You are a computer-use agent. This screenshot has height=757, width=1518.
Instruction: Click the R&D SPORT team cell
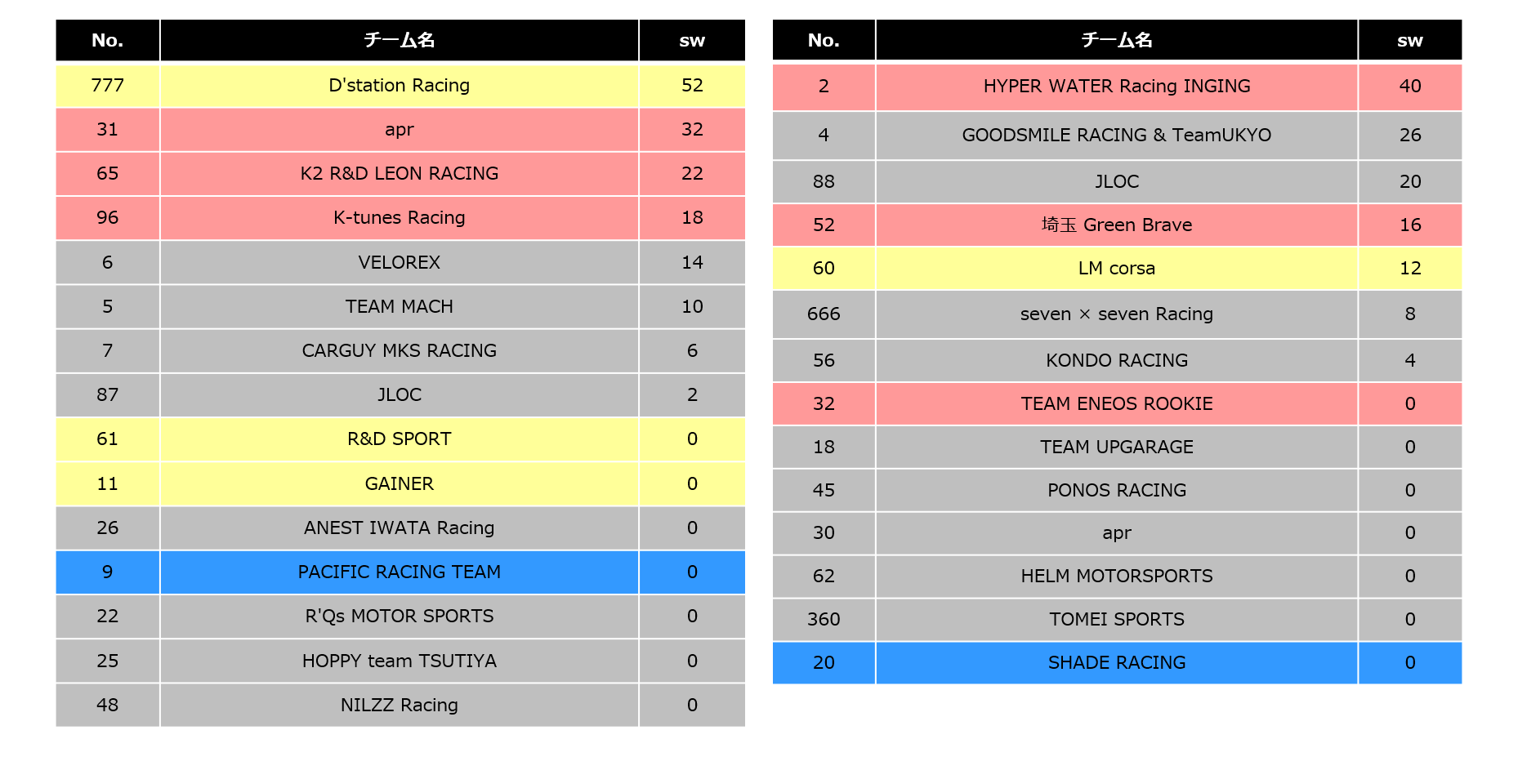[x=399, y=439]
